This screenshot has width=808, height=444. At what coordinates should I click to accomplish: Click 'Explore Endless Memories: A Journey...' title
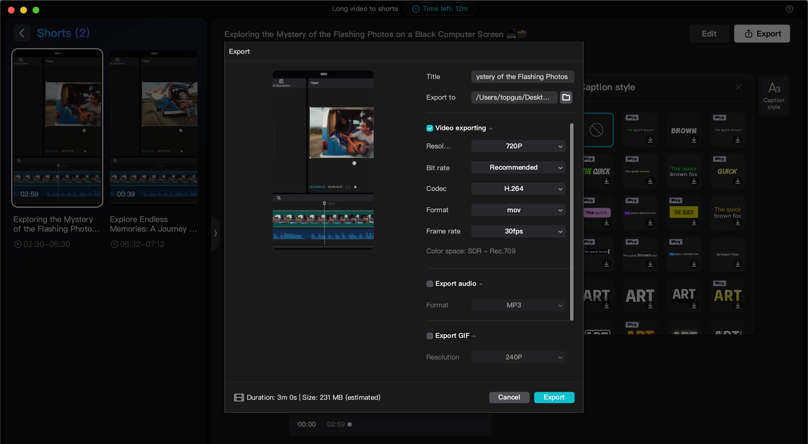153,224
